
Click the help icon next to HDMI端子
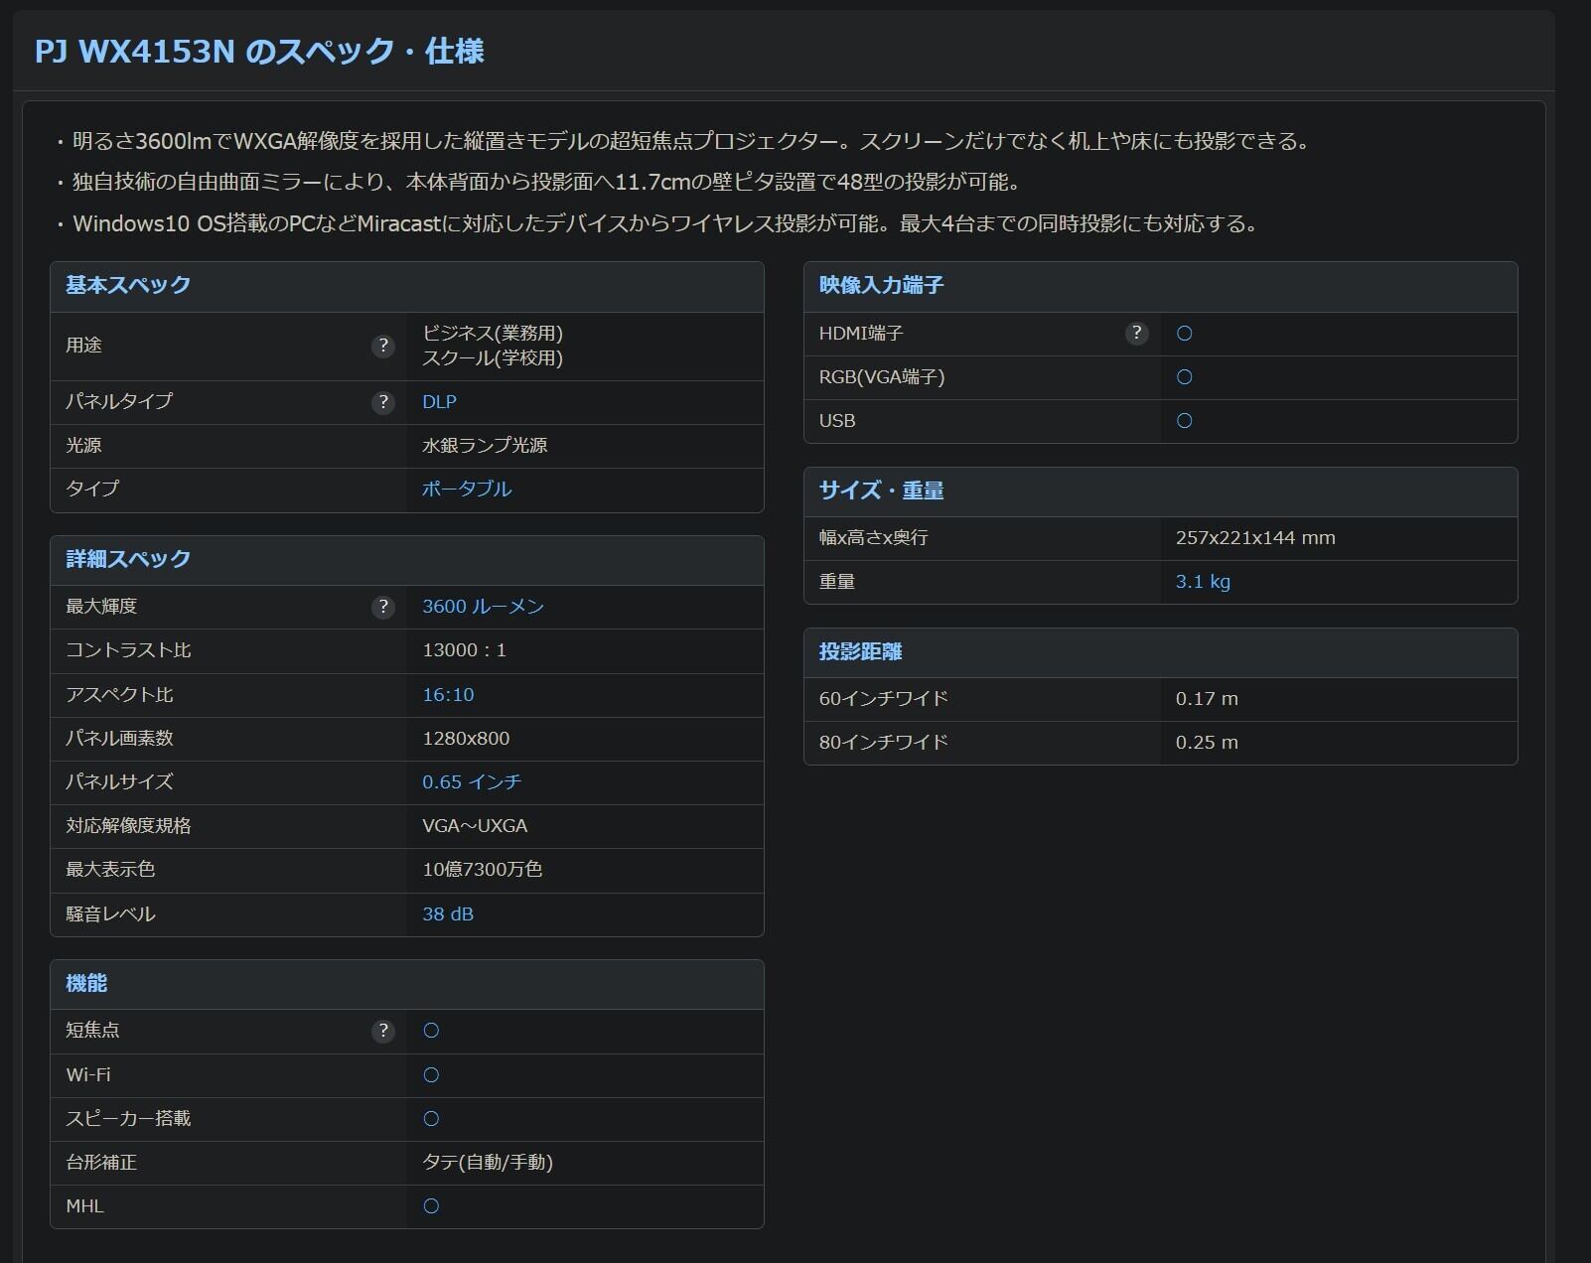[1136, 334]
